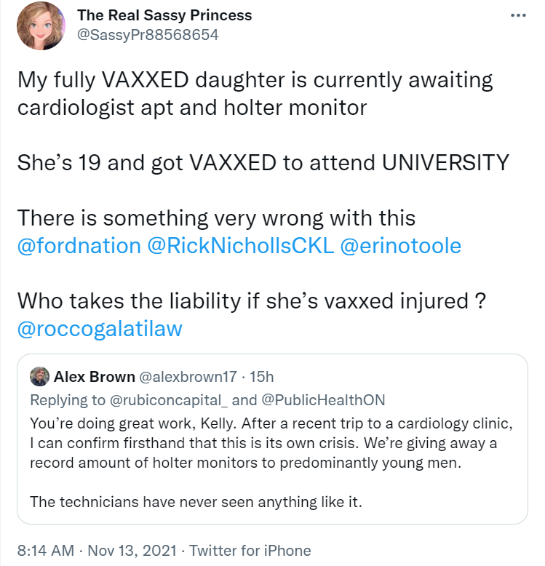The width and height of the screenshot is (545, 566).
Task: Click the @erinotoole mention
Action: click(x=400, y=245)
